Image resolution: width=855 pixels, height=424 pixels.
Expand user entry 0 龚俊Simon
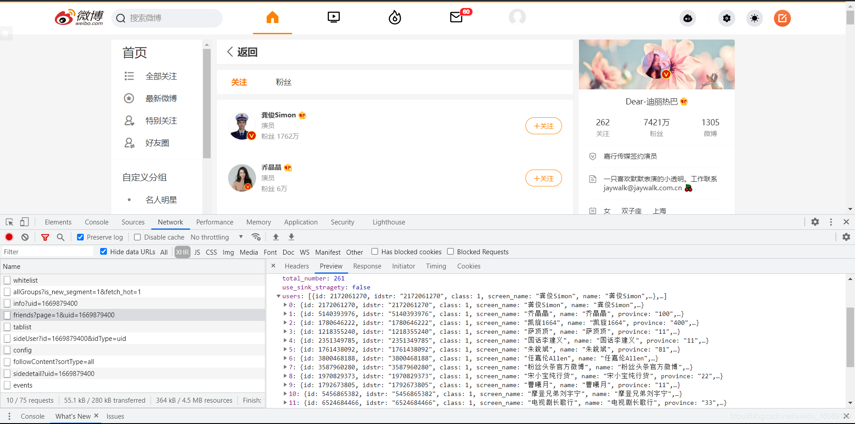pos(285,305)
